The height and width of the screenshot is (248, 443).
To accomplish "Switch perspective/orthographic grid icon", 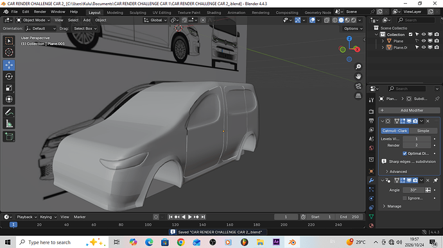I will pyautogui.click(x=358, y=96).
